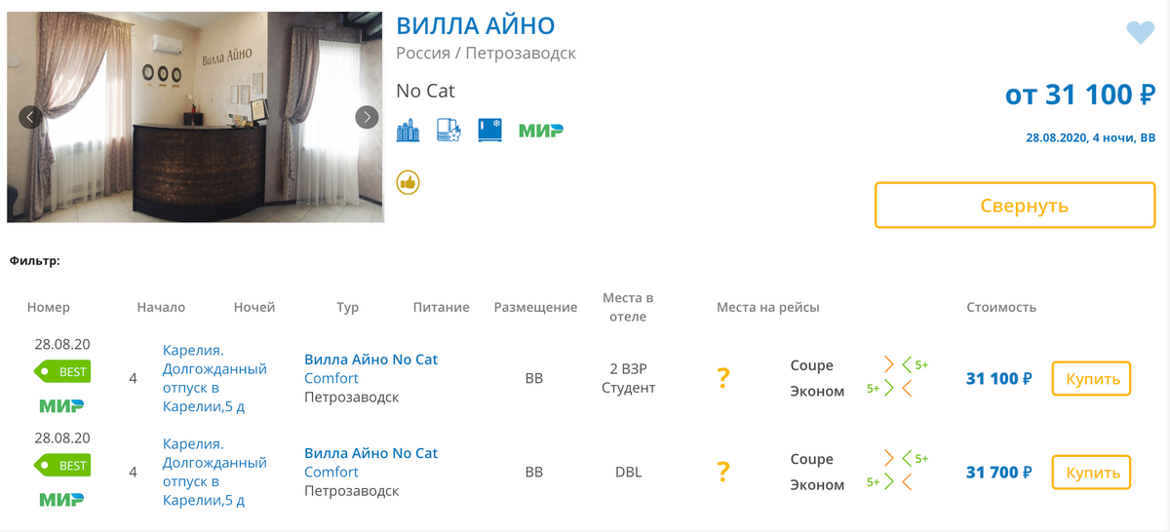The image size is (1170, 532).
Task: Click the city buildings amenity icon
Action: click(408, 131)
